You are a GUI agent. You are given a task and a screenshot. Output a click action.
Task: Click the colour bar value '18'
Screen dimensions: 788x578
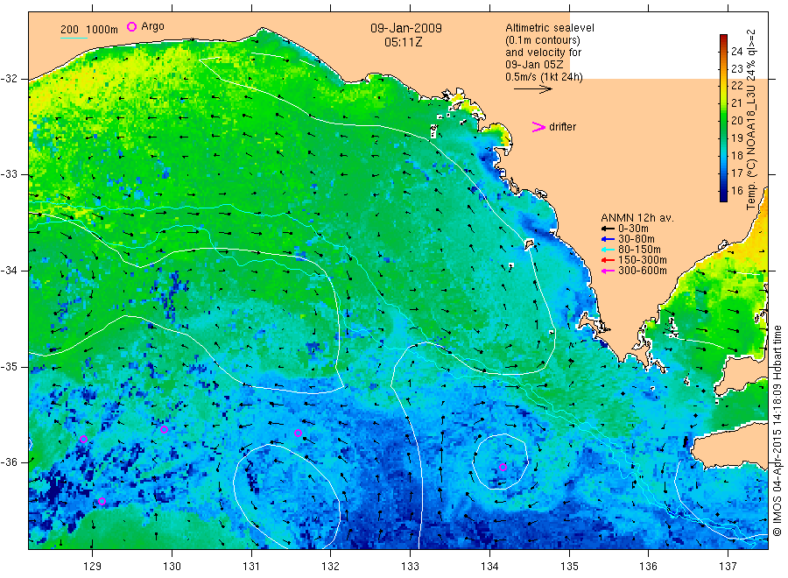[x=736, y=155]
